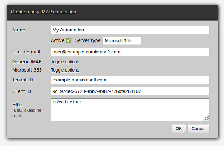Viewport: 224px width, 146px height.
Task: Click the "Active" label text
Action: tap(57, 40)
